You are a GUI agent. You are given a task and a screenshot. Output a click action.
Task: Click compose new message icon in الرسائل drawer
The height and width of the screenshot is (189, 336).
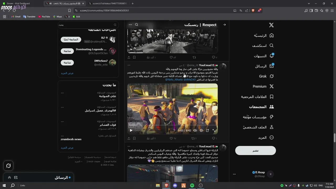pyautogui.click(x=16, y=178)
